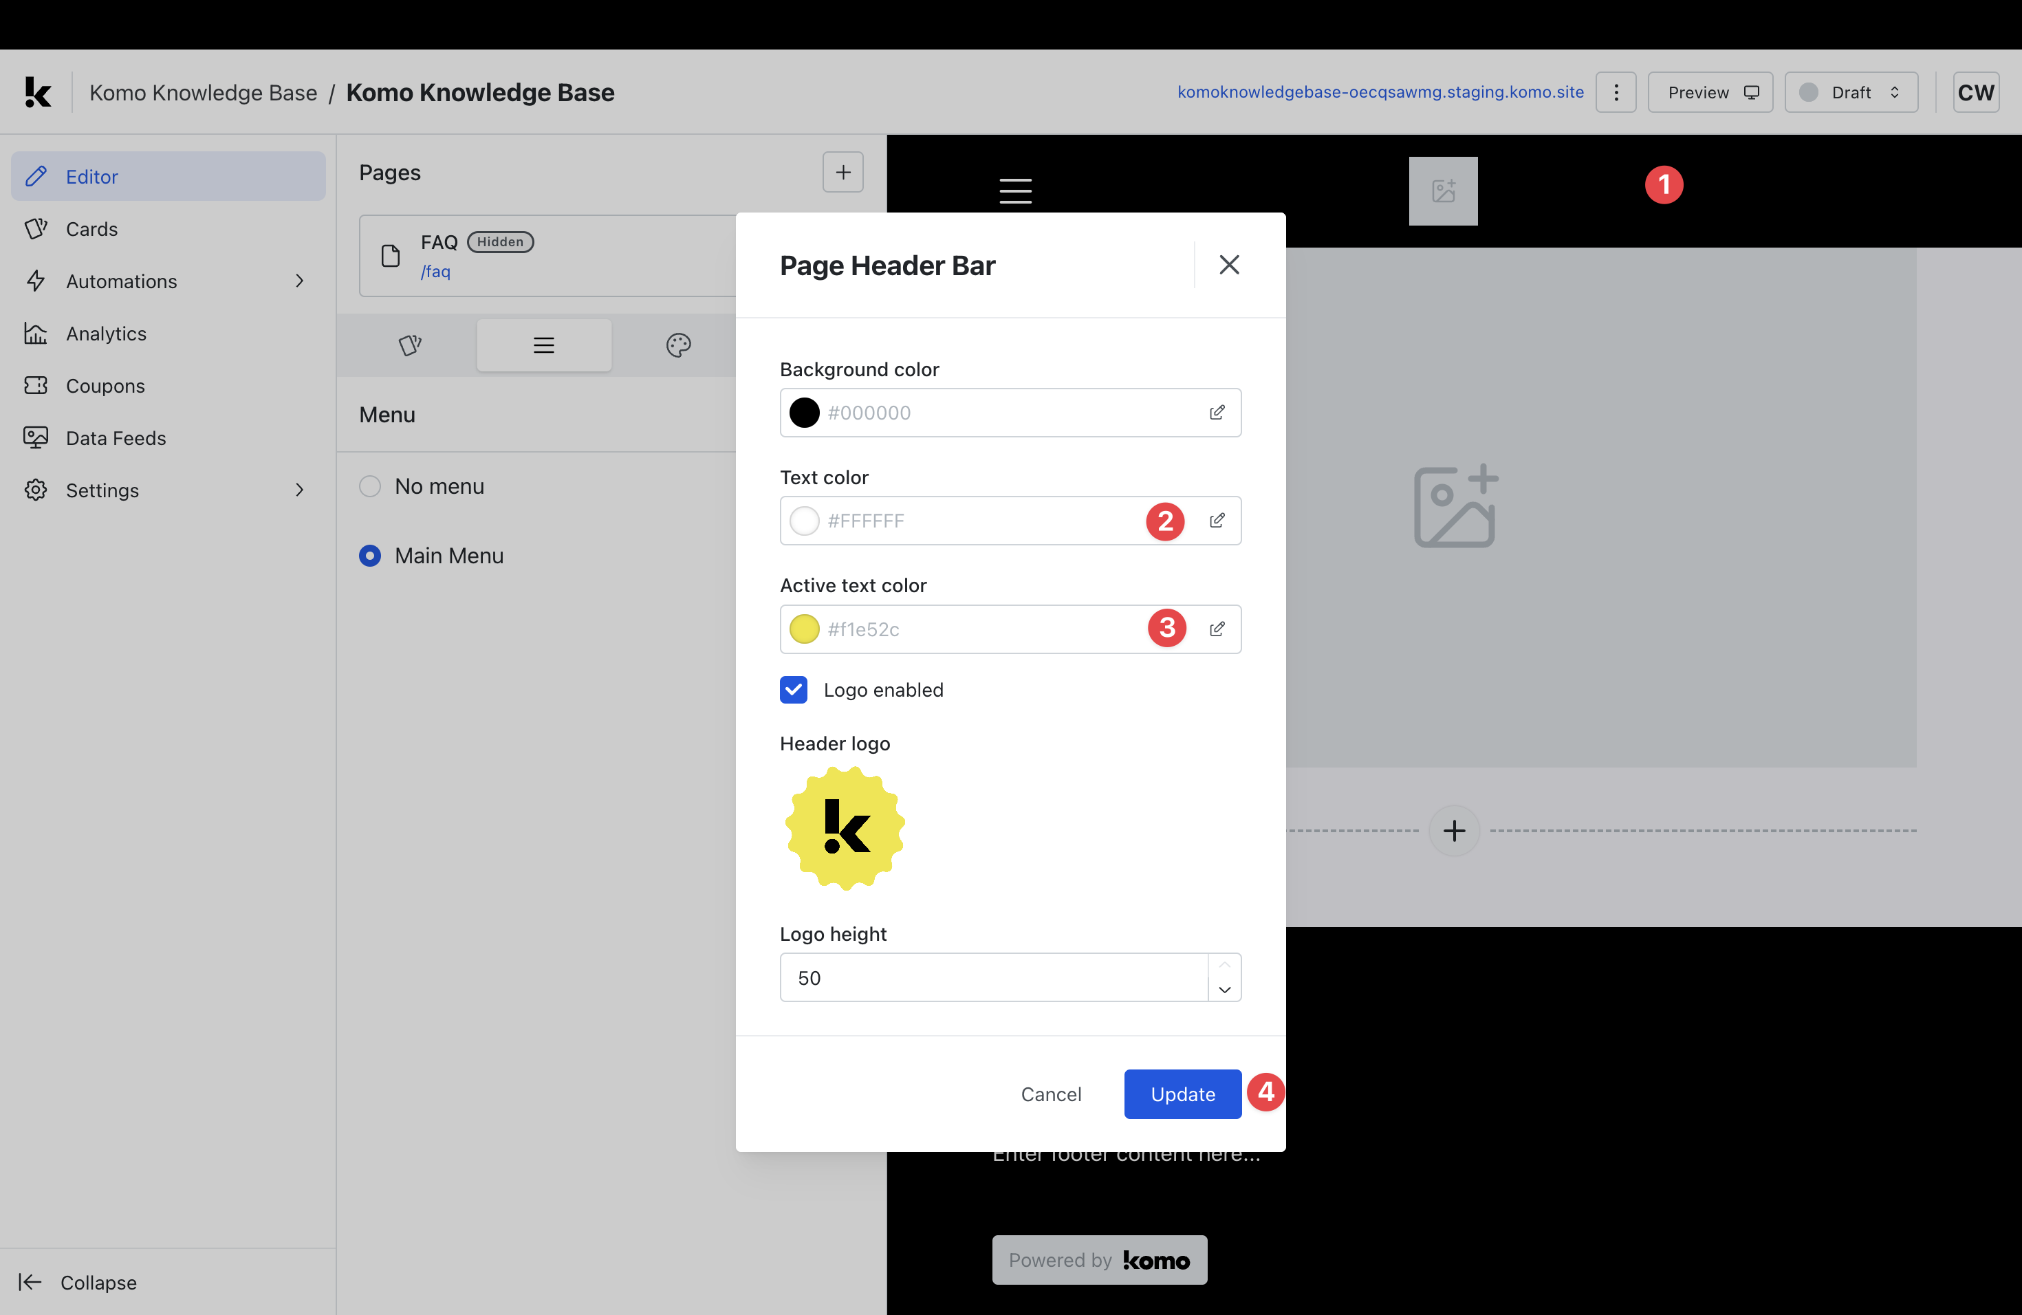
Task: Select the No menu radio option
Action: click(371, 486)
